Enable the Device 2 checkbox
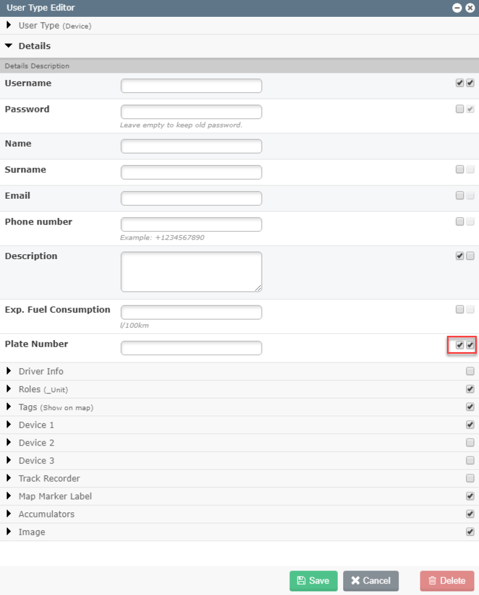Viewport: 479px width, 595px height. tap(470, 442)
